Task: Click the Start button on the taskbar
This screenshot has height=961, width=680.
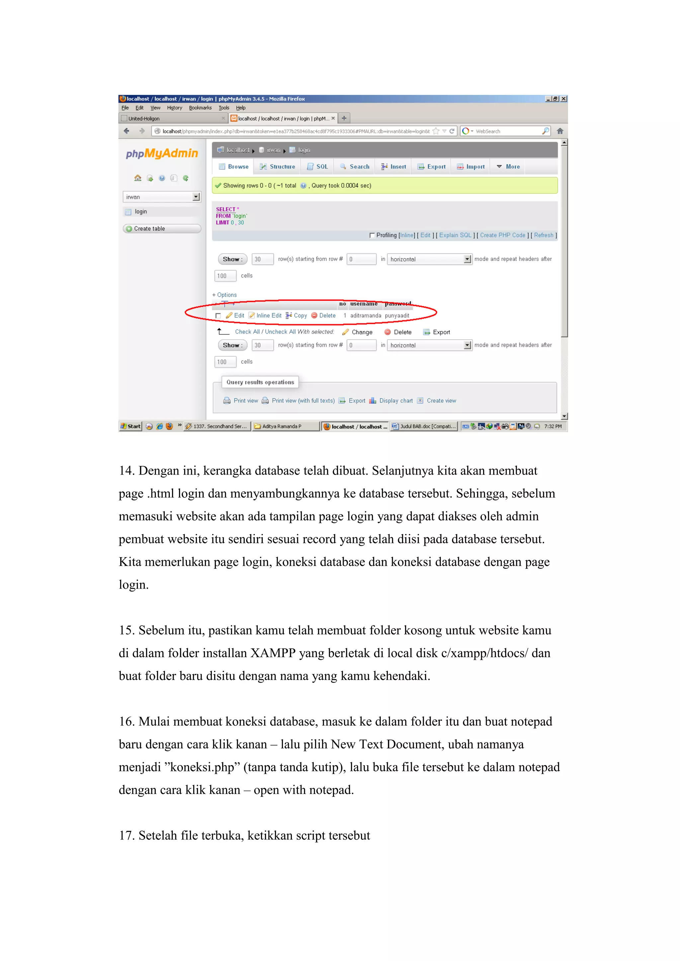Action: [130, 426]
